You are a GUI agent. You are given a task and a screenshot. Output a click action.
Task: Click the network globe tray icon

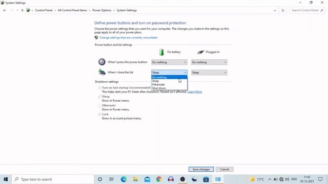(x=281, y=179)
